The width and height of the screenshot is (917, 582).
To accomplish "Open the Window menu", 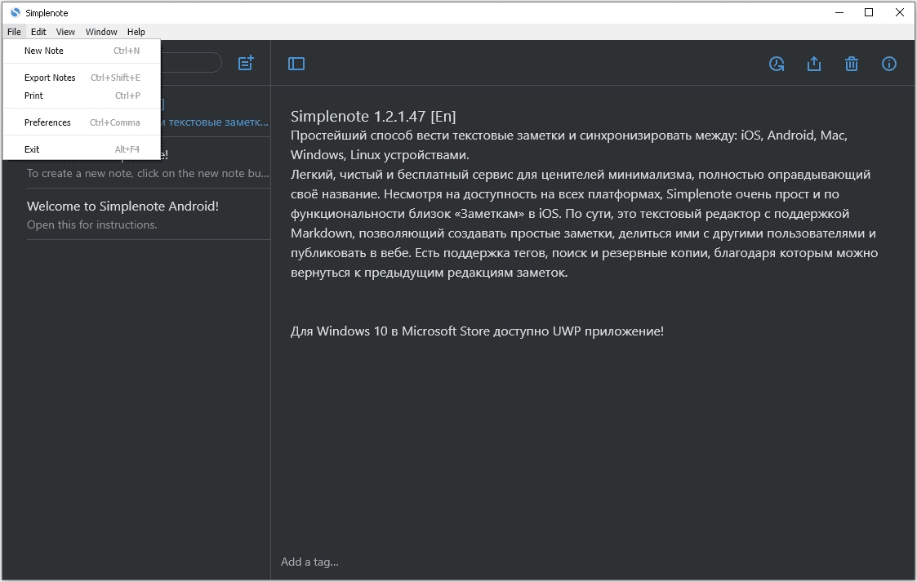I will 101,32.
